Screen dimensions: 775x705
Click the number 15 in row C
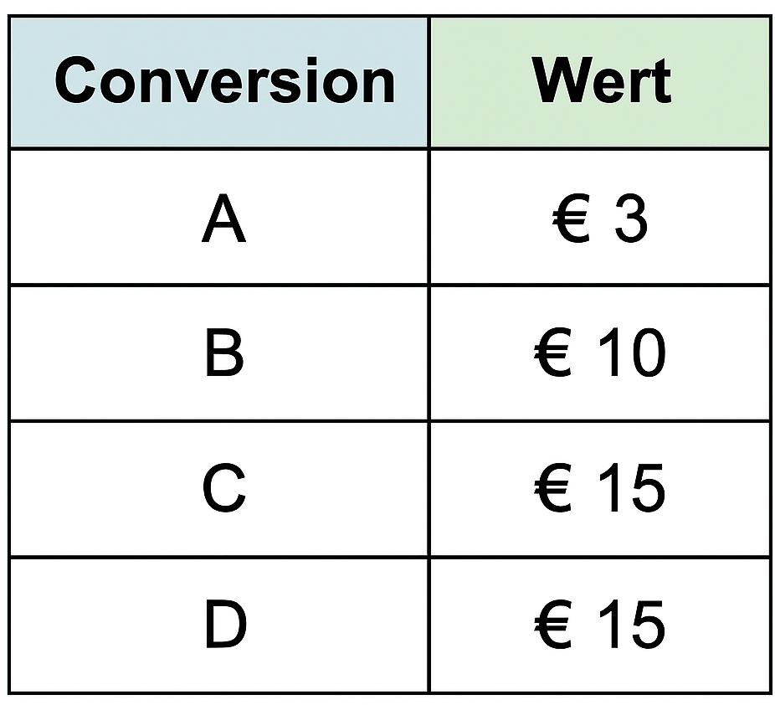click(x=625, y=490)
